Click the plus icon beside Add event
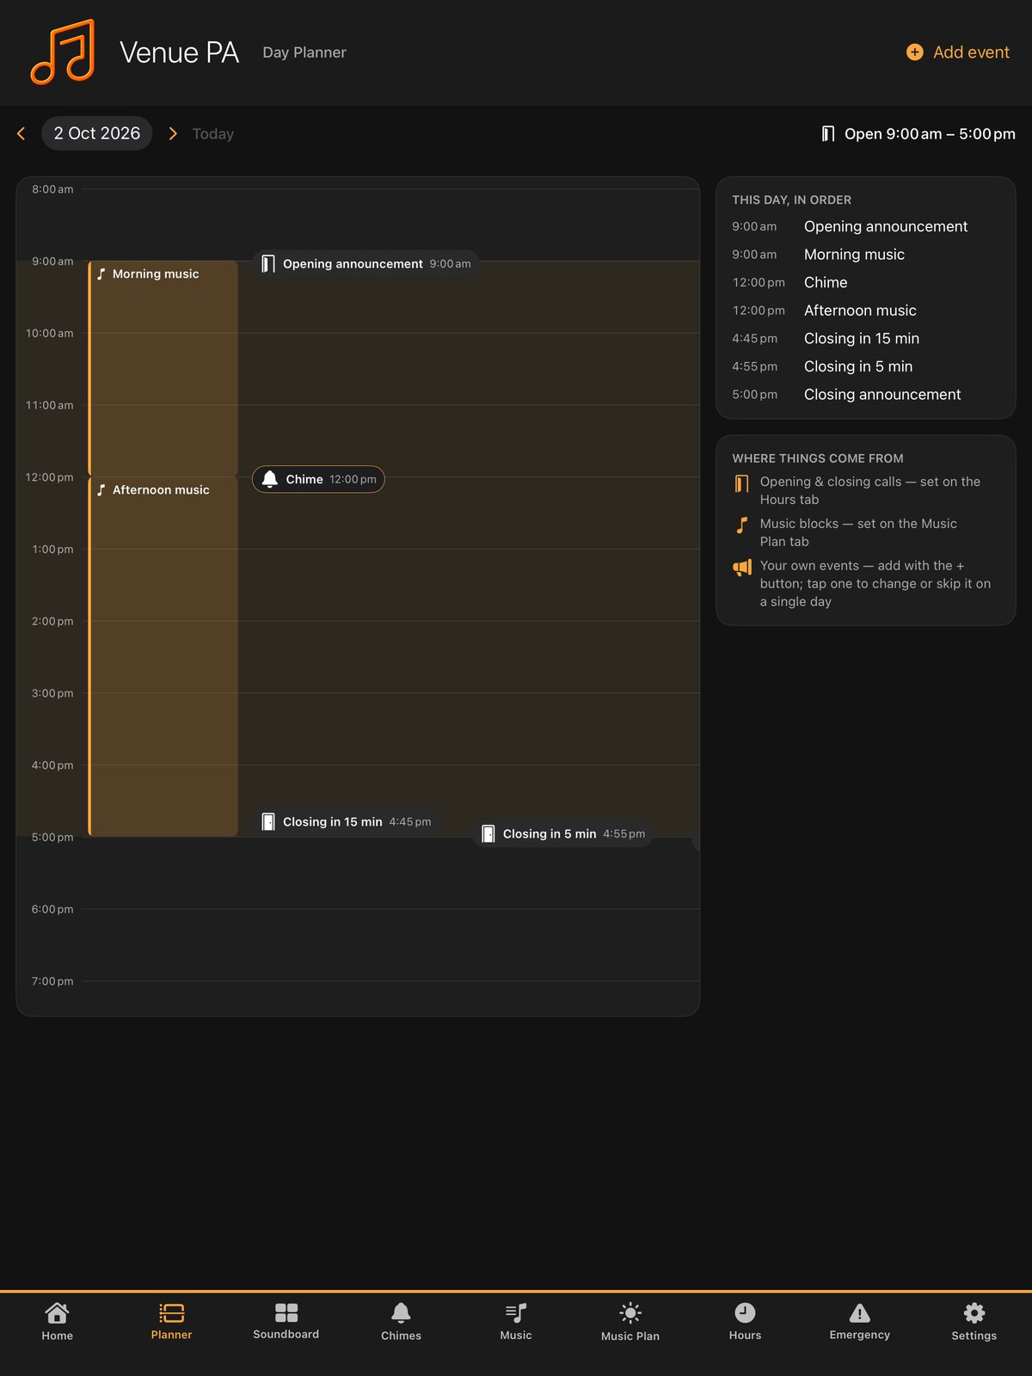1032x1376 pixels. pyautogui.click(x=915, y=52)
